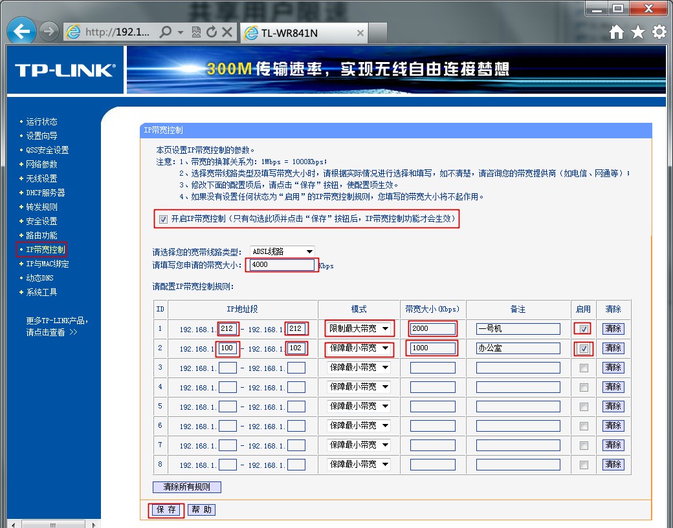The image size is (673, 528).
Task: Click rule 2 bandwidth field 1000
Action: pos(433,348)
